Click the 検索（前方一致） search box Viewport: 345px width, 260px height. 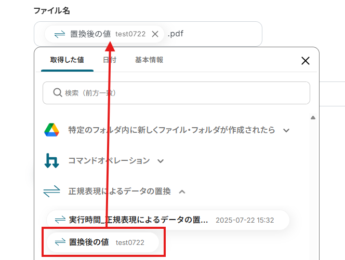click(176, 93)
